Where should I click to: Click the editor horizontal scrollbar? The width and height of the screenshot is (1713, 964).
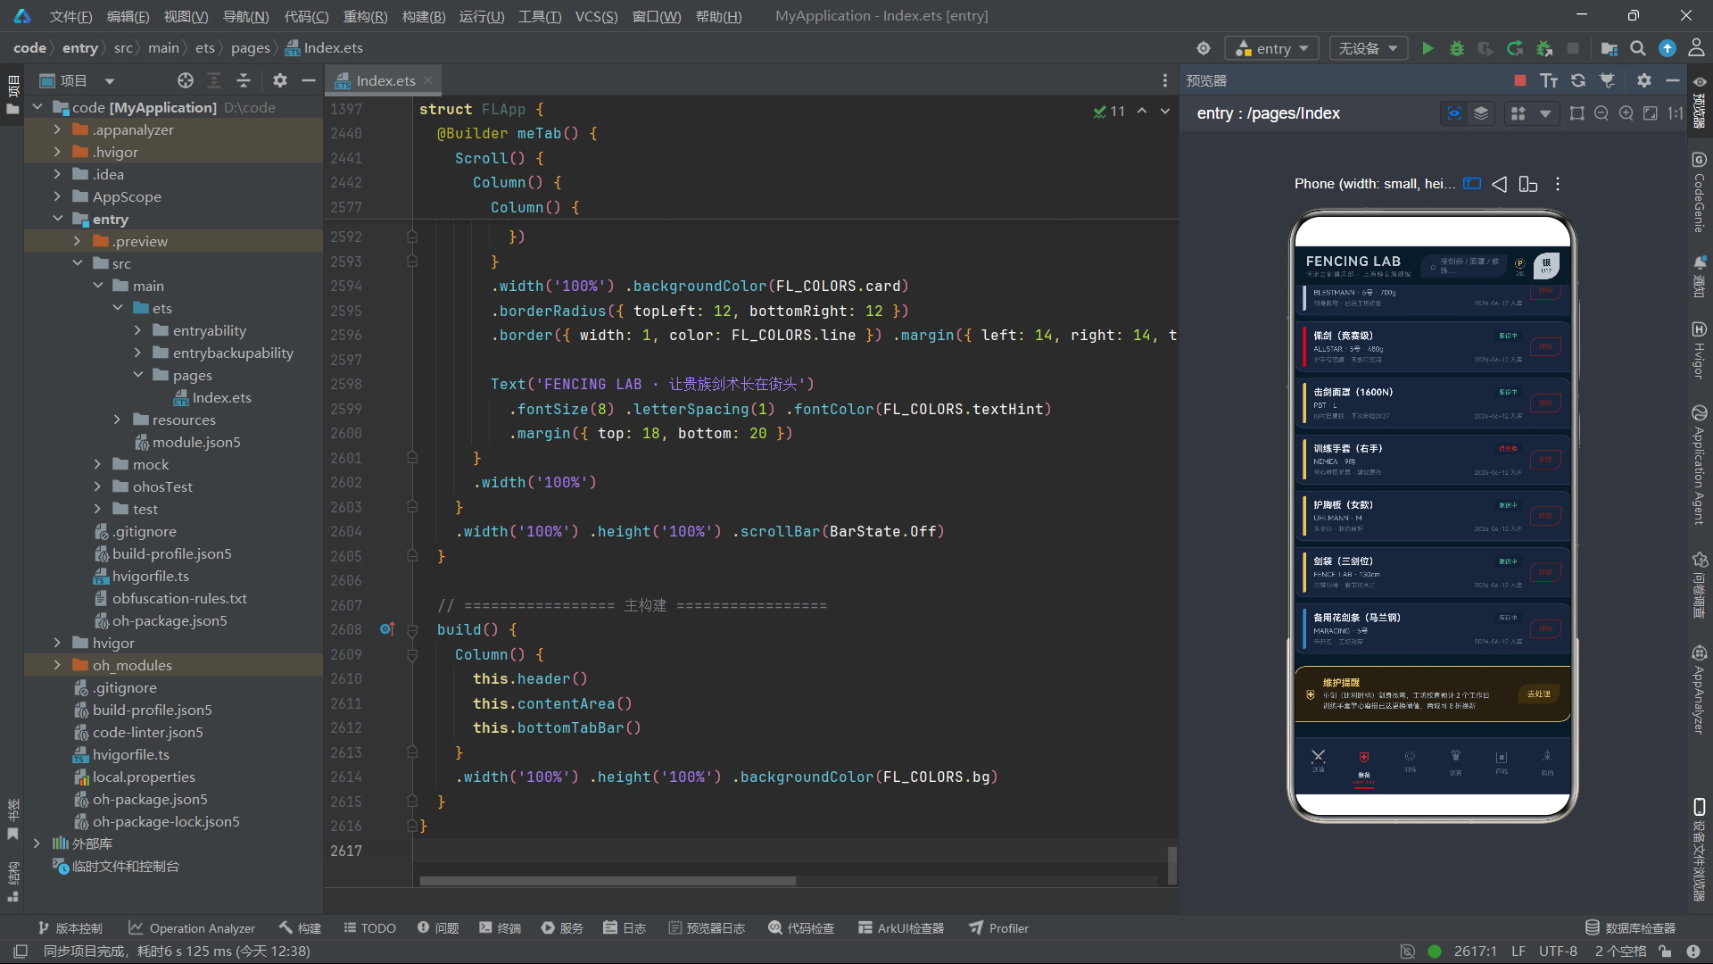[x=608, y=881]
